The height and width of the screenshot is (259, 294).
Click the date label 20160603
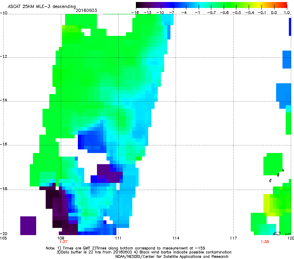pyautogui.click(x=86, y=10)
